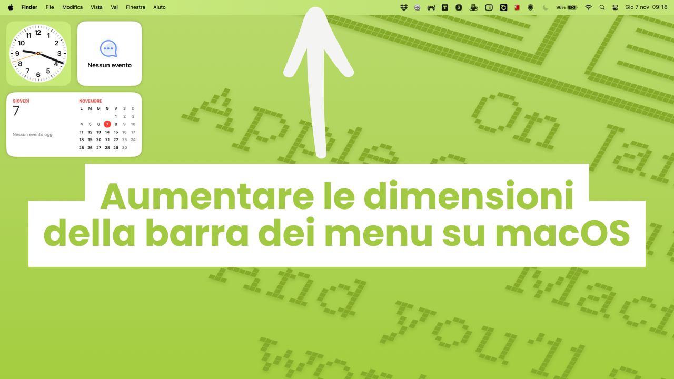The image size is (674, 379).
Task: Select day 22 in calendar widget
Action: pos(116,140)
